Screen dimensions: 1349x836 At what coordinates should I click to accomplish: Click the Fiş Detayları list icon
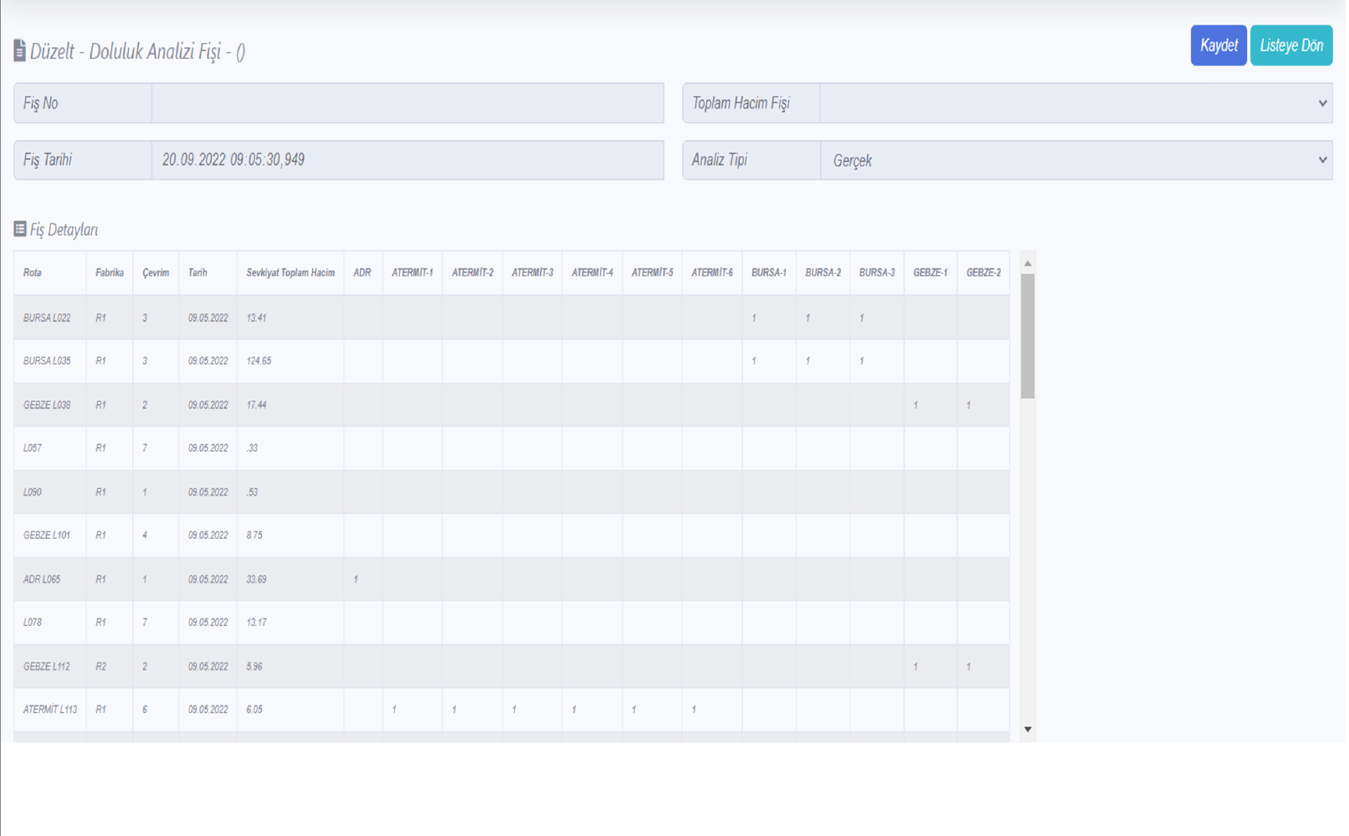point(20,229)
